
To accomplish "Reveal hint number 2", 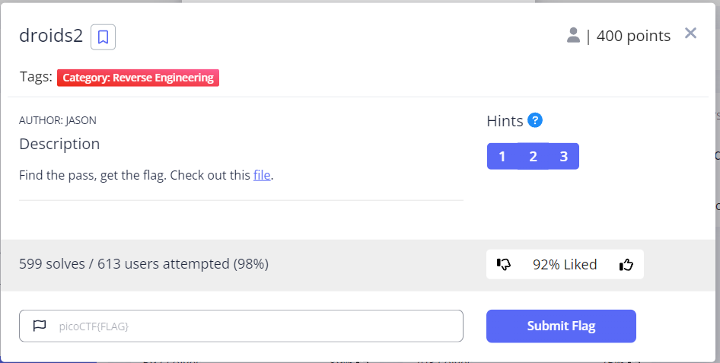I will click(533, 157).
